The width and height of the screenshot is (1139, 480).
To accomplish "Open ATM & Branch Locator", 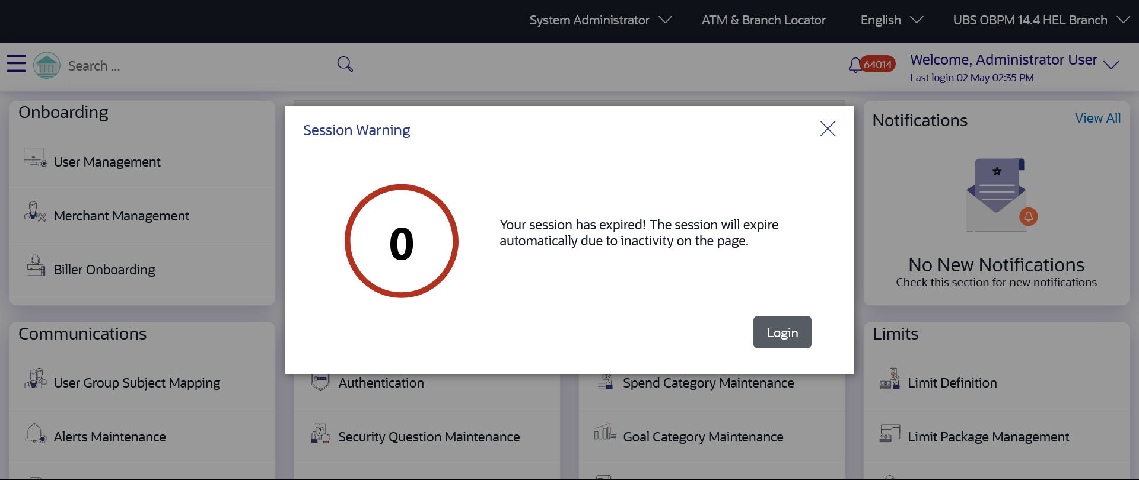I will [763, 20].
